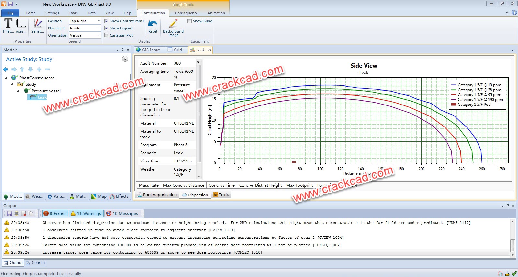This screenshot has width=518, height=277.
Task: Collapse the Study tree node
Action: 12,84
